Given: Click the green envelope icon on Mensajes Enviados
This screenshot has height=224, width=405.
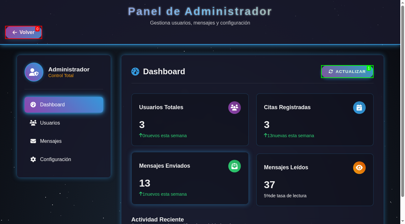Looking at the screenshot, I should tap(234, 166).
